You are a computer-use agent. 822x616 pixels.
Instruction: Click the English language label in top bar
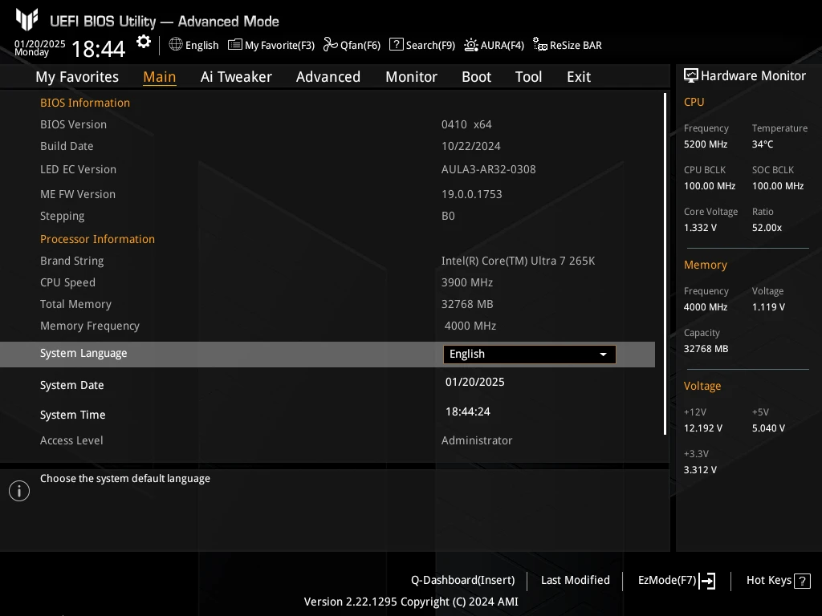[201, 45]
